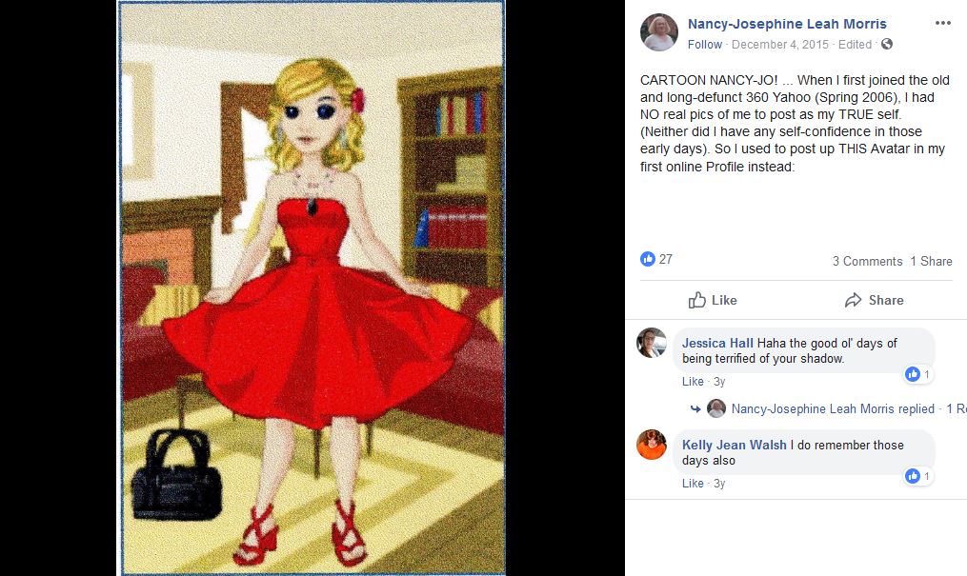The height and width of the screenshot is (576, 967).
Task: Like Jessica Hall's comment
Action: [x=693, y=382]
